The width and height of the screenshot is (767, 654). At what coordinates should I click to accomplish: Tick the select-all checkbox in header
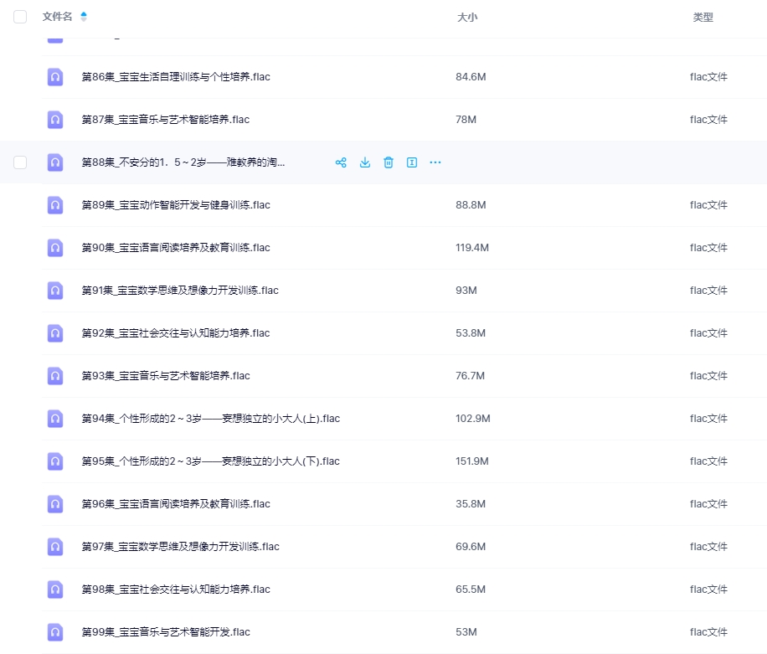[20, 17]
